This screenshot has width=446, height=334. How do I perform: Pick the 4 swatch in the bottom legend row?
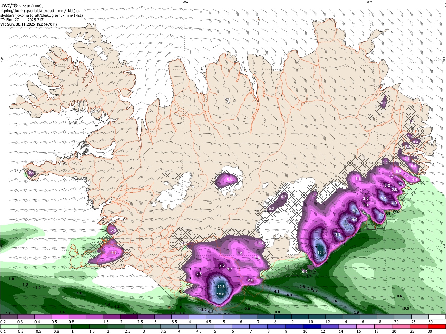[187, 326]
